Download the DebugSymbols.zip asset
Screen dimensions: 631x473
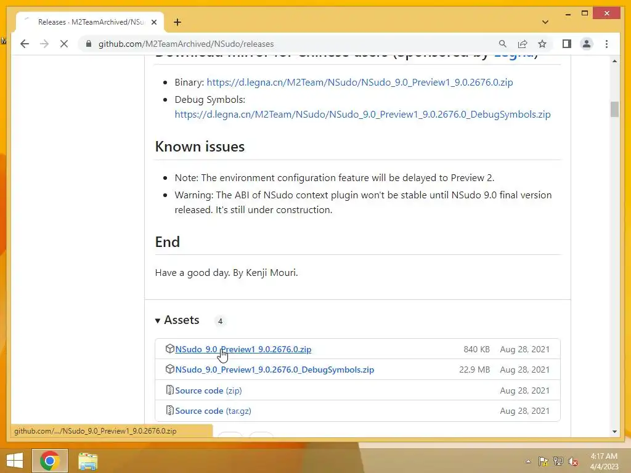pos(274,370)
